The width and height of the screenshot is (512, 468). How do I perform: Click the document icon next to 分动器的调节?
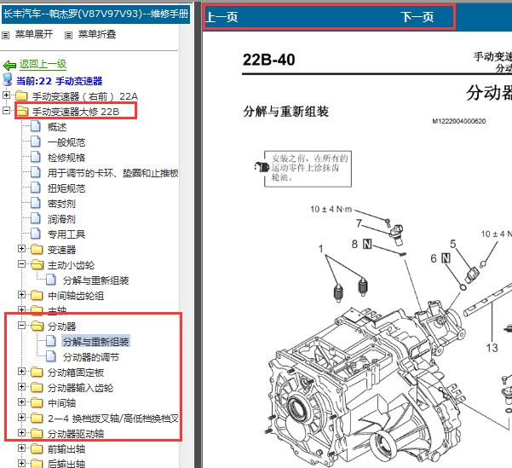(x=51, y=356)
